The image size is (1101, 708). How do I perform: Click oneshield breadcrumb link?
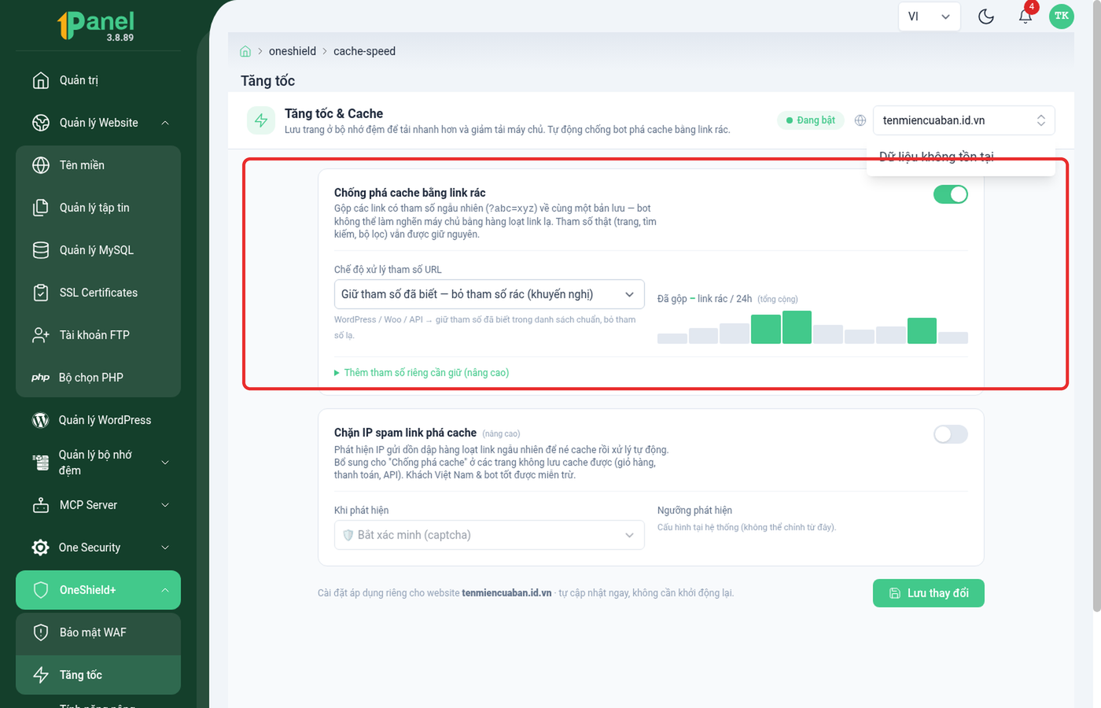293,51
